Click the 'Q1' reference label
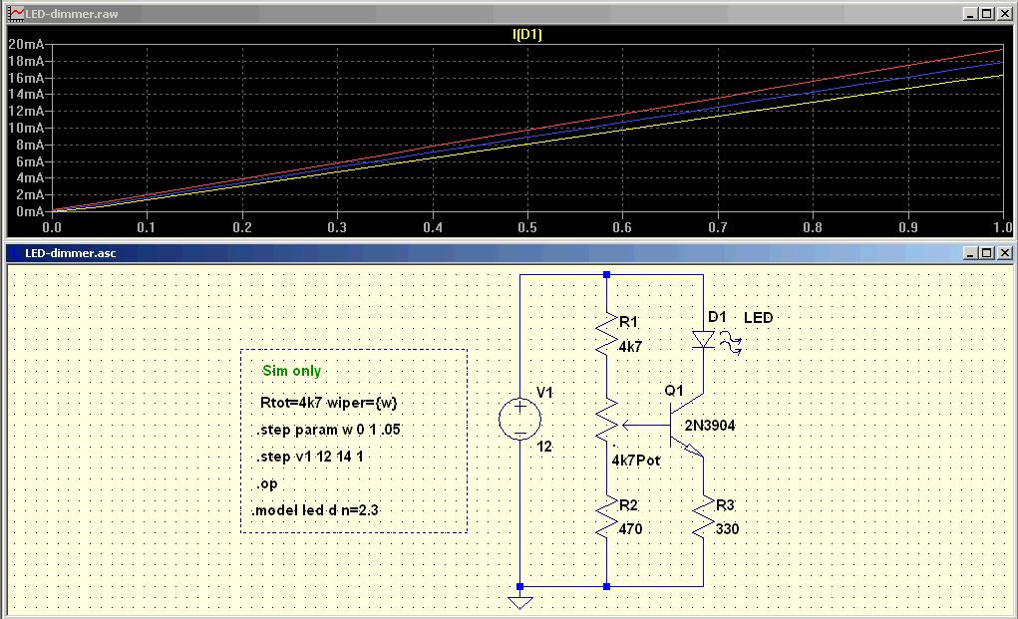Screen dimensions: 1018x619 coord(673,390)
